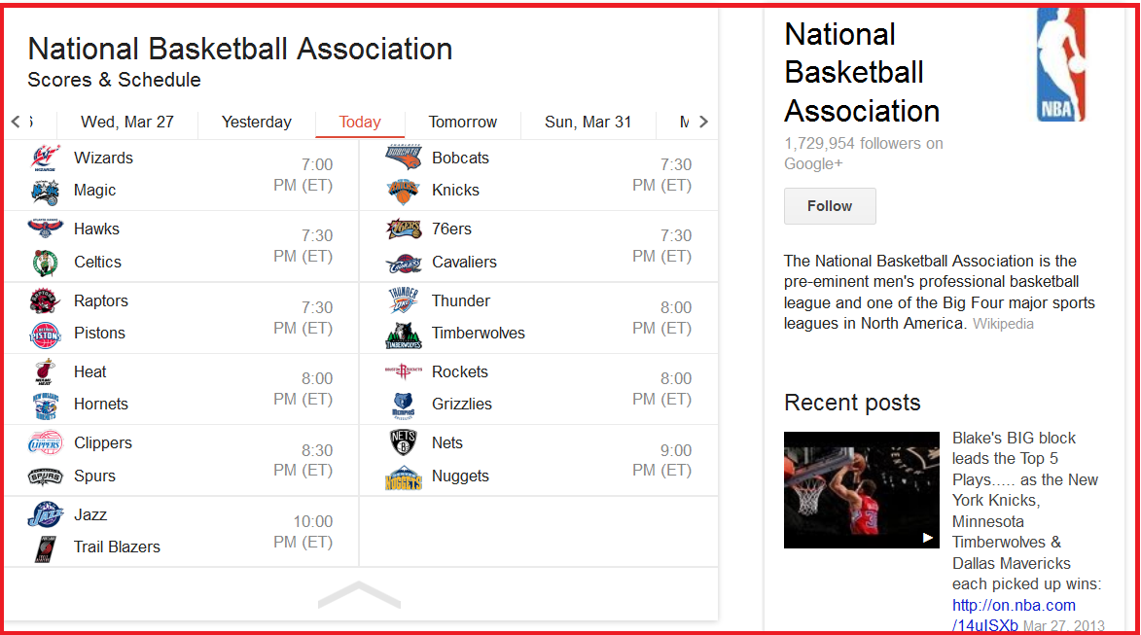Go to previous dates with left arrow

coord(16,122)
